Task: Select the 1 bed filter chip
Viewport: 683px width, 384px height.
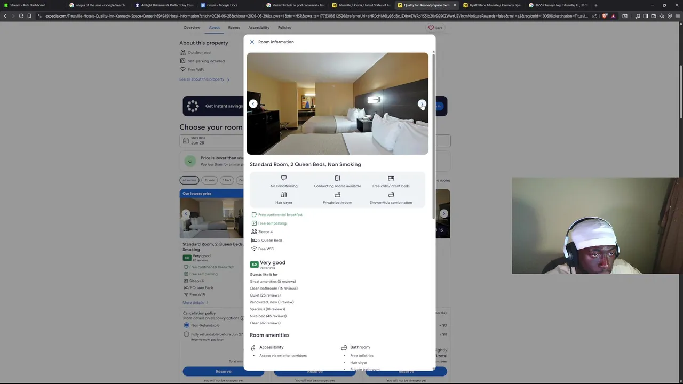Action: point(227,180)
